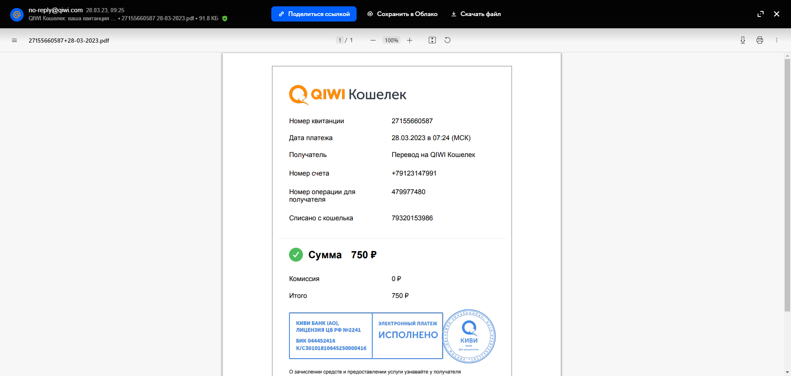Click the commission value 0 ₽
Viewport: 791px width, 376px height.
point(396,279)
